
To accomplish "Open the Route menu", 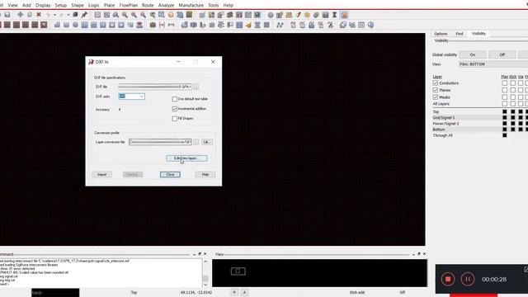I will click(148, 5).
